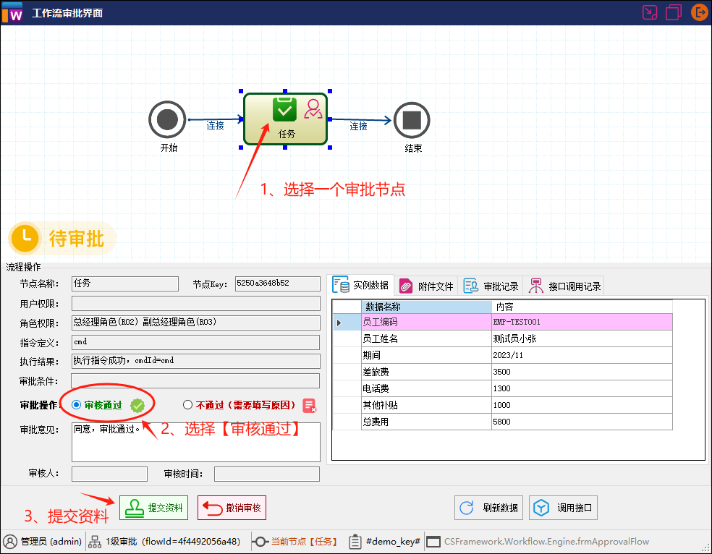This screenshot has width=712, height=554.
Task: Open the 接口调用记录 tab
Action: click(x=564, y=286)
